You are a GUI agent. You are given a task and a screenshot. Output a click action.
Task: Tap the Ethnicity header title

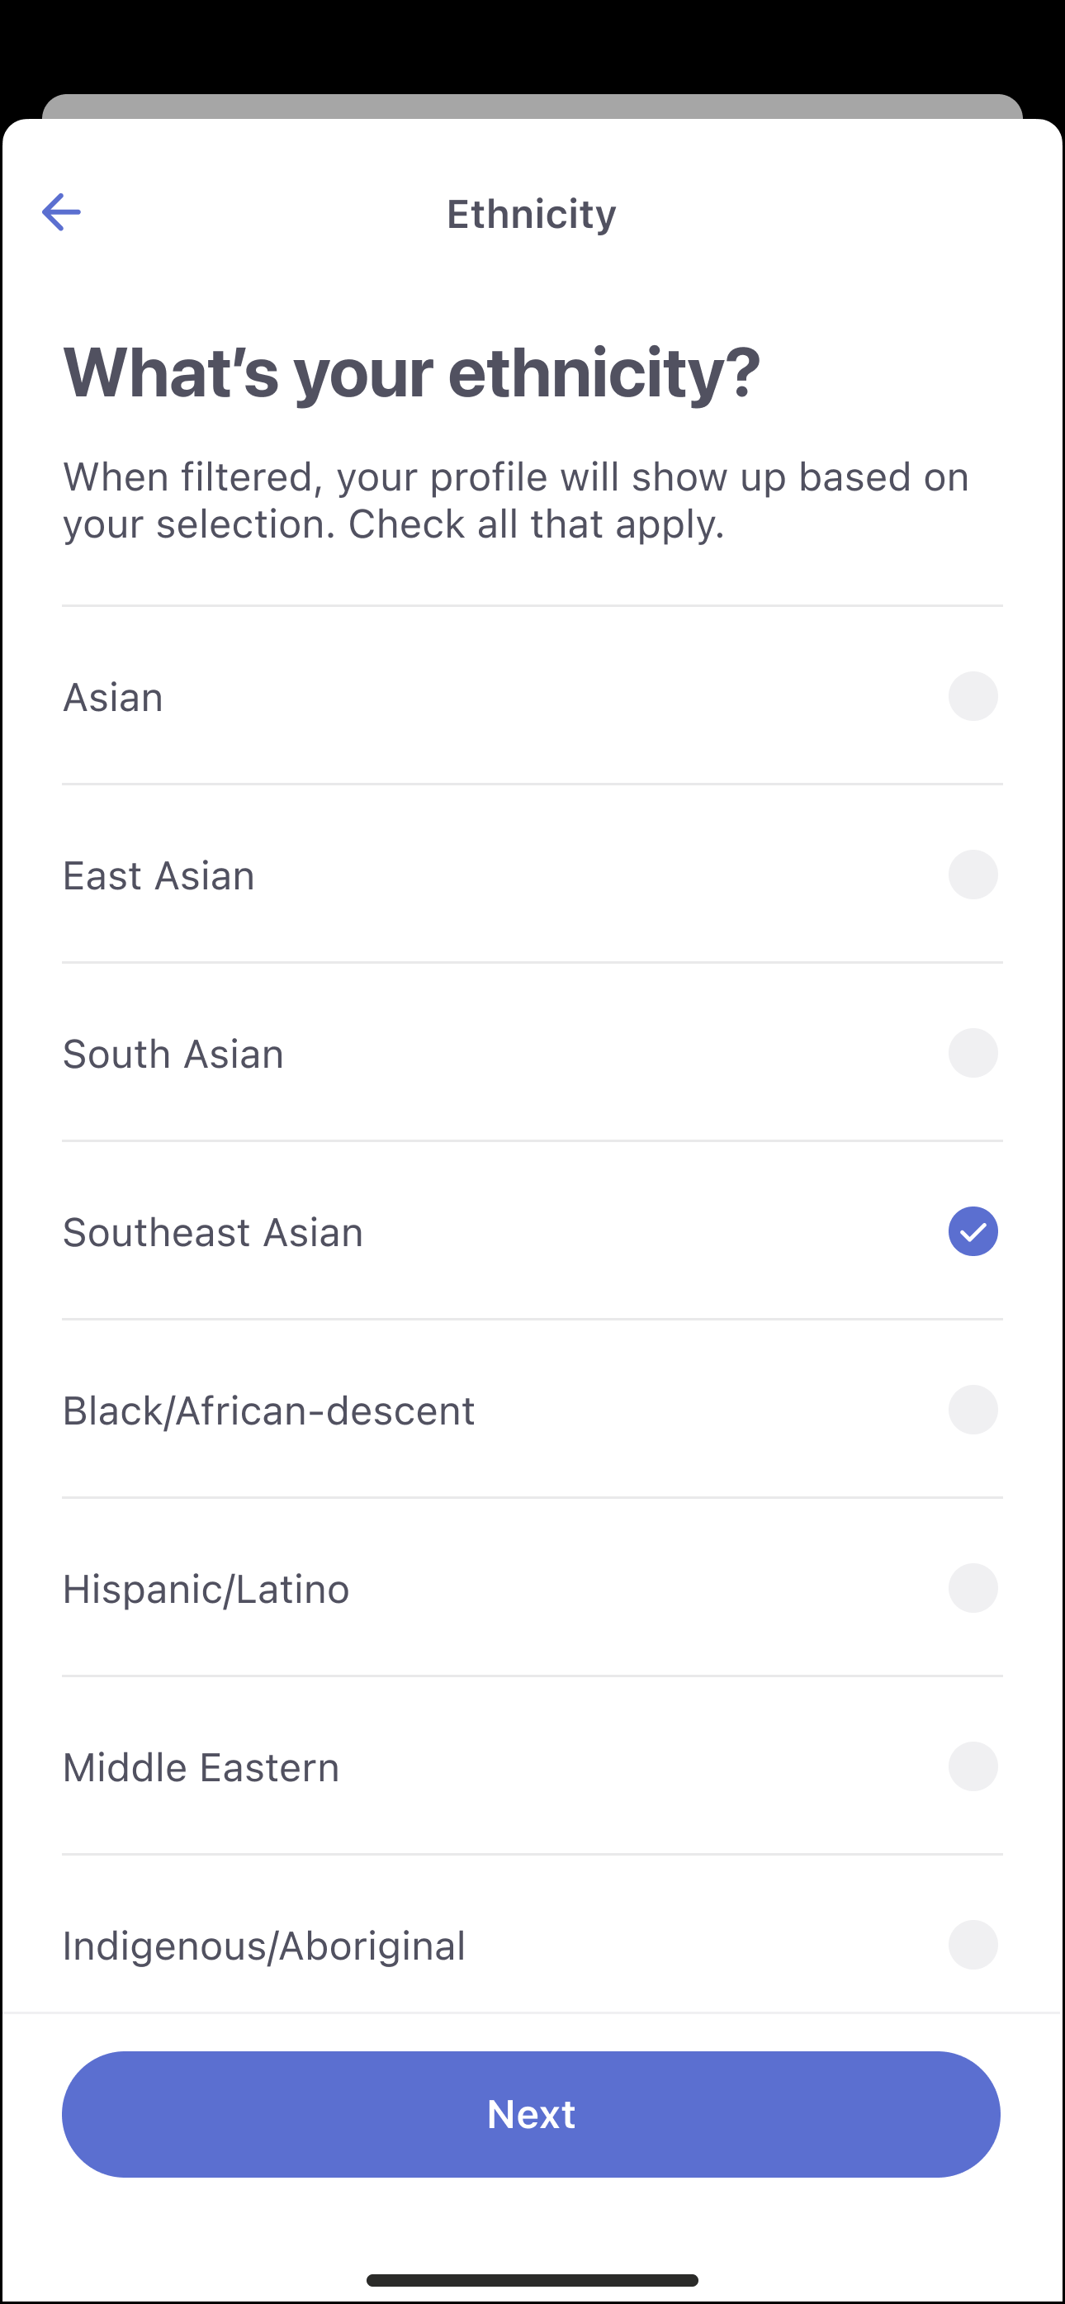tap(531, 214)
